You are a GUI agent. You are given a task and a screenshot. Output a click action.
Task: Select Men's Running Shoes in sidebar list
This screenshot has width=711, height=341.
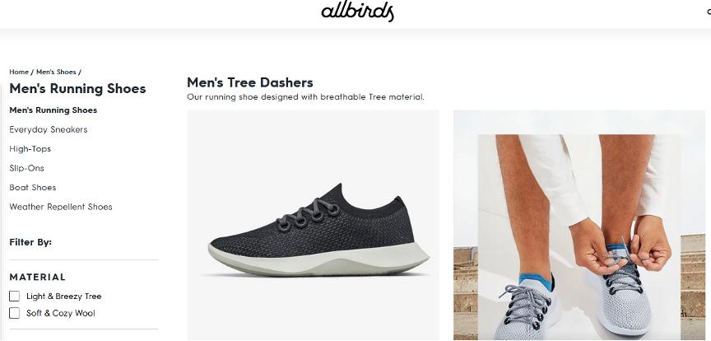click(53, 110)
